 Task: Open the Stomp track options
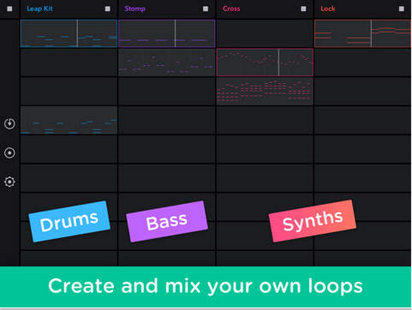(x=135, y=9)
